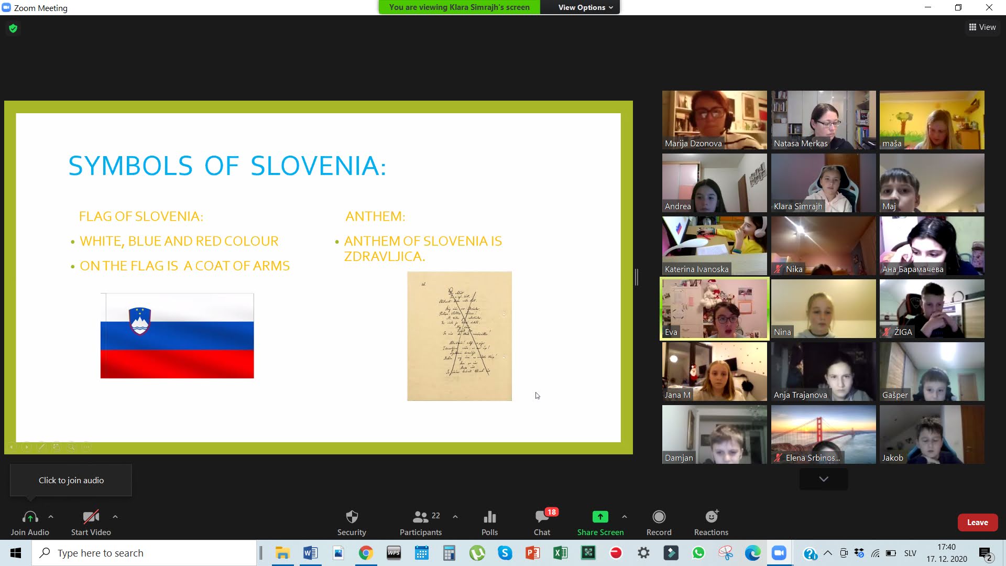Open the Chat panel with 18 messages
The width and height of the screenshot is (1006, 566).
click(x=542, y=523)
